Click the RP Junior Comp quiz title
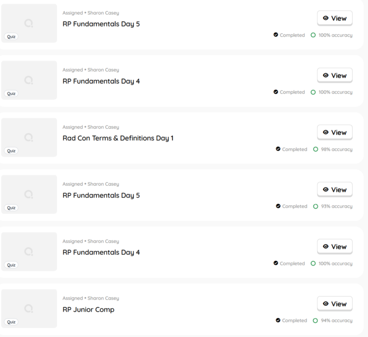The image size is (368, 337). [x=88, y=309]
